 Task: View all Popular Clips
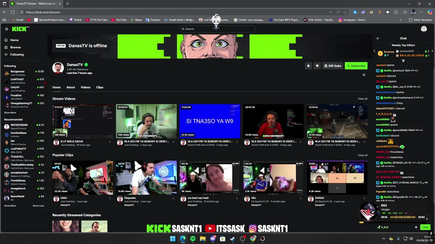[362, 155]
